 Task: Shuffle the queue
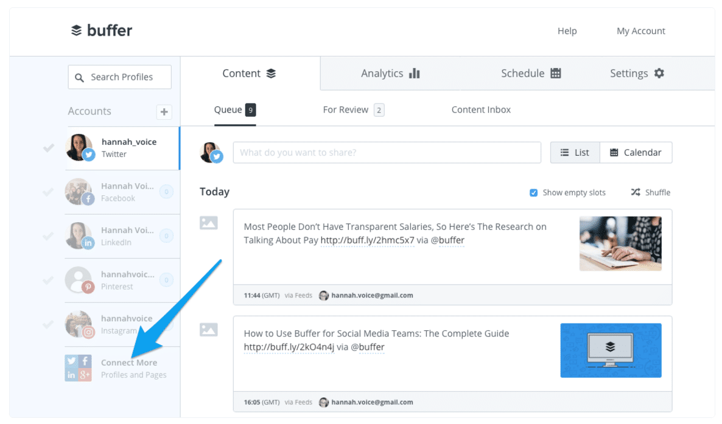pos(650,192)
